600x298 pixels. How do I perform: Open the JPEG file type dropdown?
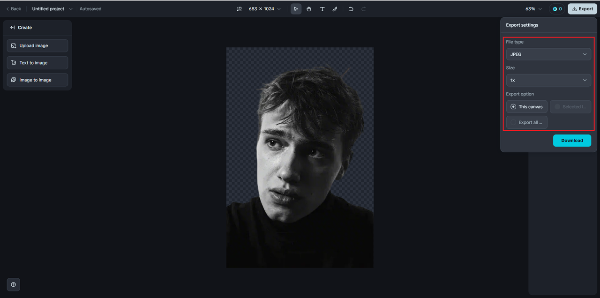tap(548, 54)
